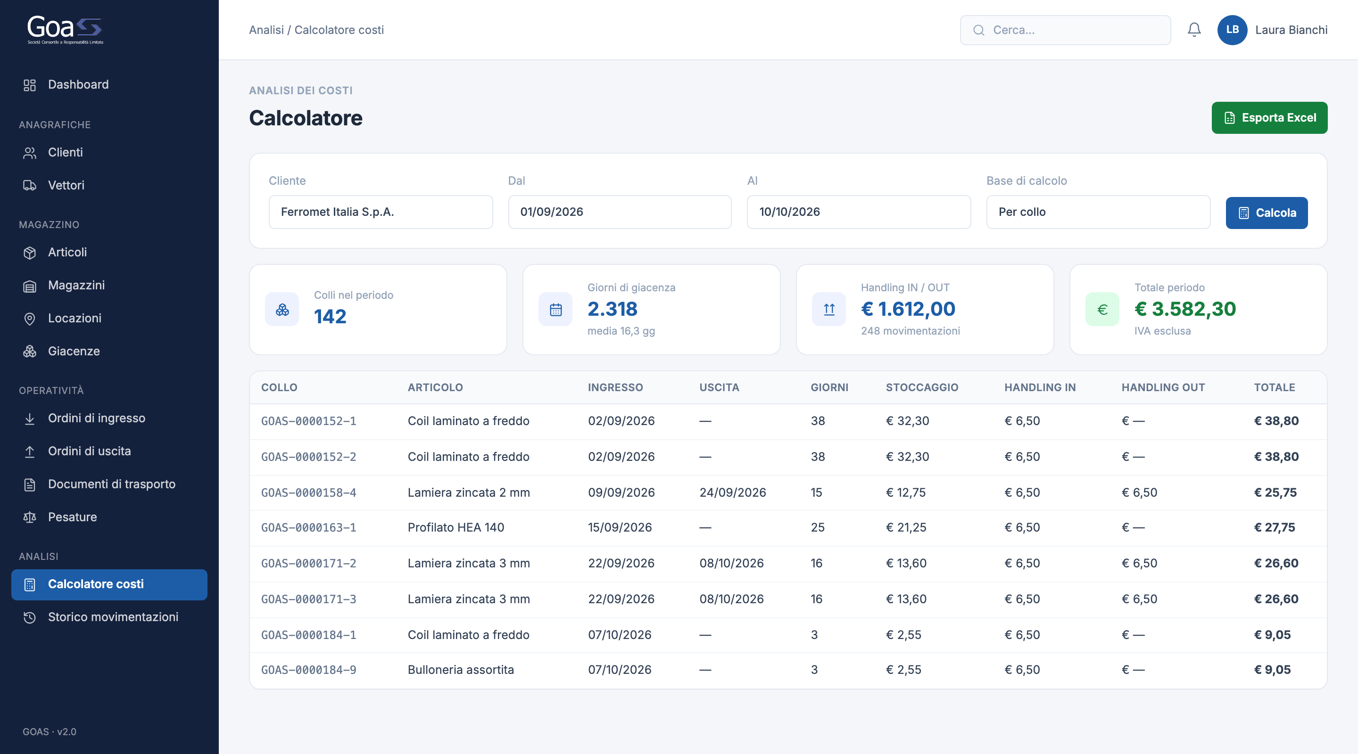This screenshot has height=754, width=1358.
Task: Open the Cliente dropdown showing Ferromet Italia
Action: pyautogui.click(x=381, y=212)
